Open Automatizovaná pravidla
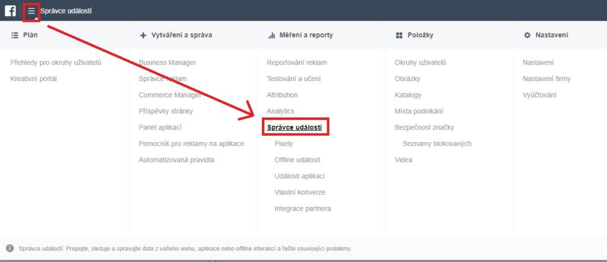Screen dimensions: 607x262 pyautogui.click(x=177, y=160)
